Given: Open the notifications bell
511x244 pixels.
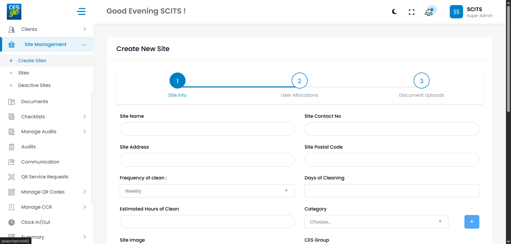Looking at the screenshot, I should point(429,12).
